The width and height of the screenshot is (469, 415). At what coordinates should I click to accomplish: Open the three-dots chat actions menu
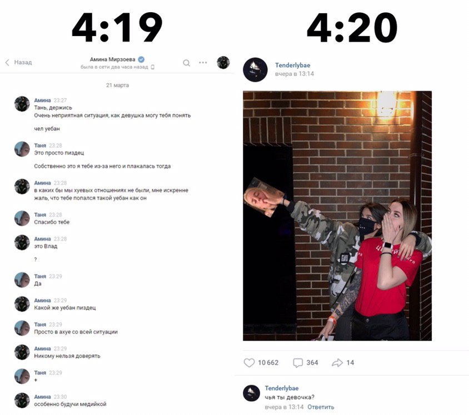[x=203, y=62]
